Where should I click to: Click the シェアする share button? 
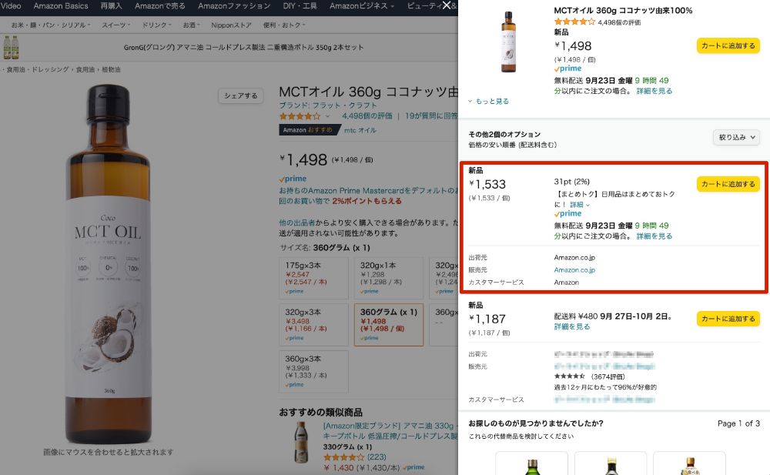(240, 95)
